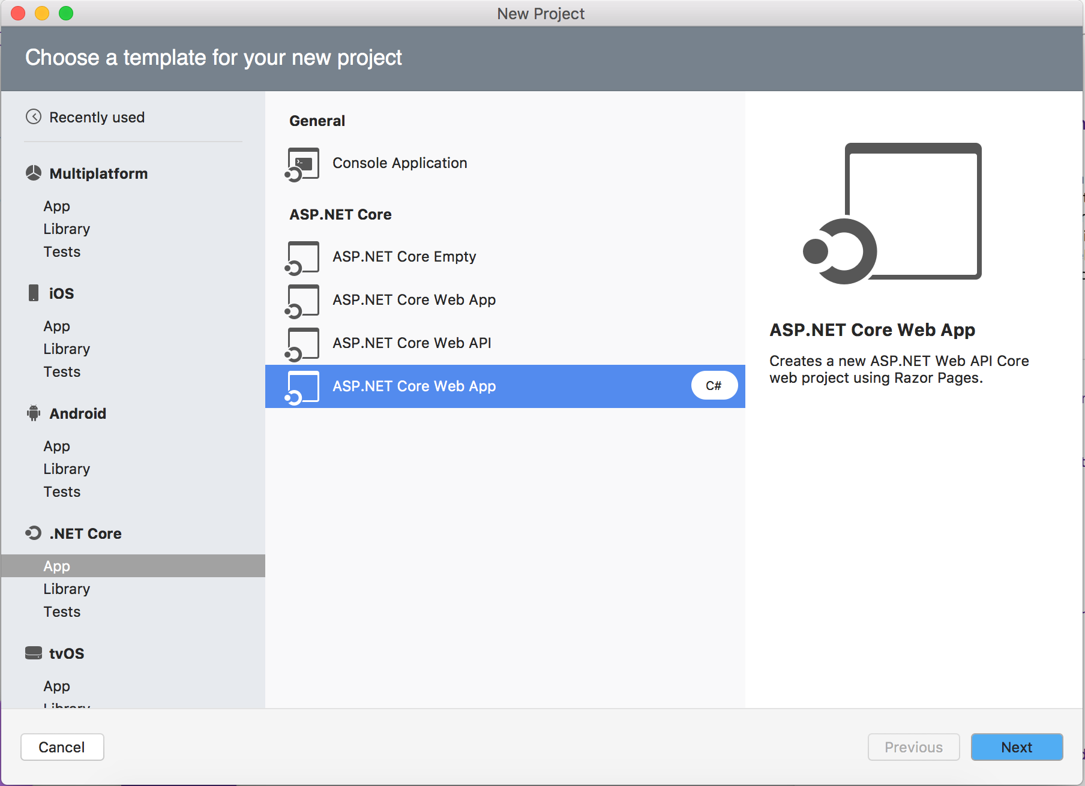Click the yellow minimize window button
Screen dimensions: 1085x786
click(x=42, y=13)
